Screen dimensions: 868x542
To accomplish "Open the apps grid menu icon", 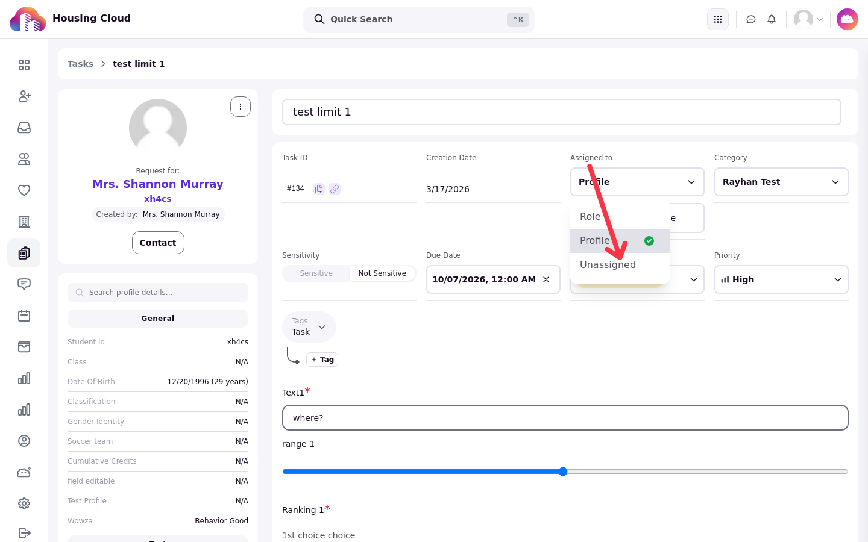I will click(718, 19).
